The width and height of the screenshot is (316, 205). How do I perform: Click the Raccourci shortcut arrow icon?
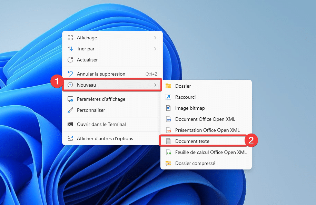point(168,97)
